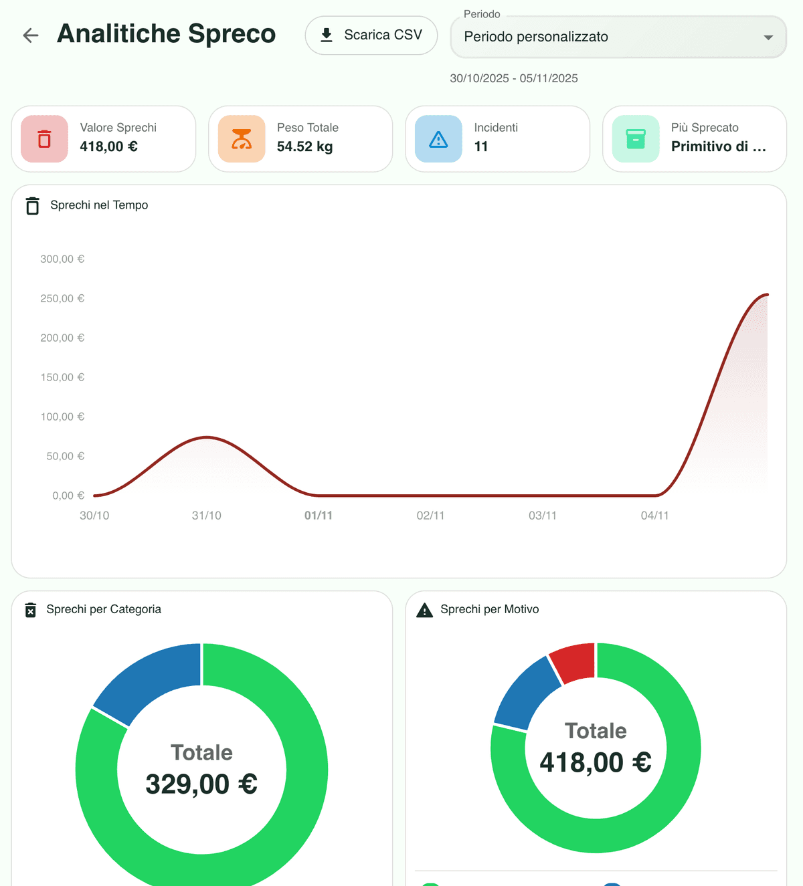Click the back arrow beside Analitiche Spreco
803x886 pixels.
point(30,35)
